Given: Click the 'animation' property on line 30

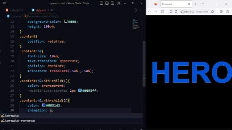Looking at the screenshot, I should 36,110.
